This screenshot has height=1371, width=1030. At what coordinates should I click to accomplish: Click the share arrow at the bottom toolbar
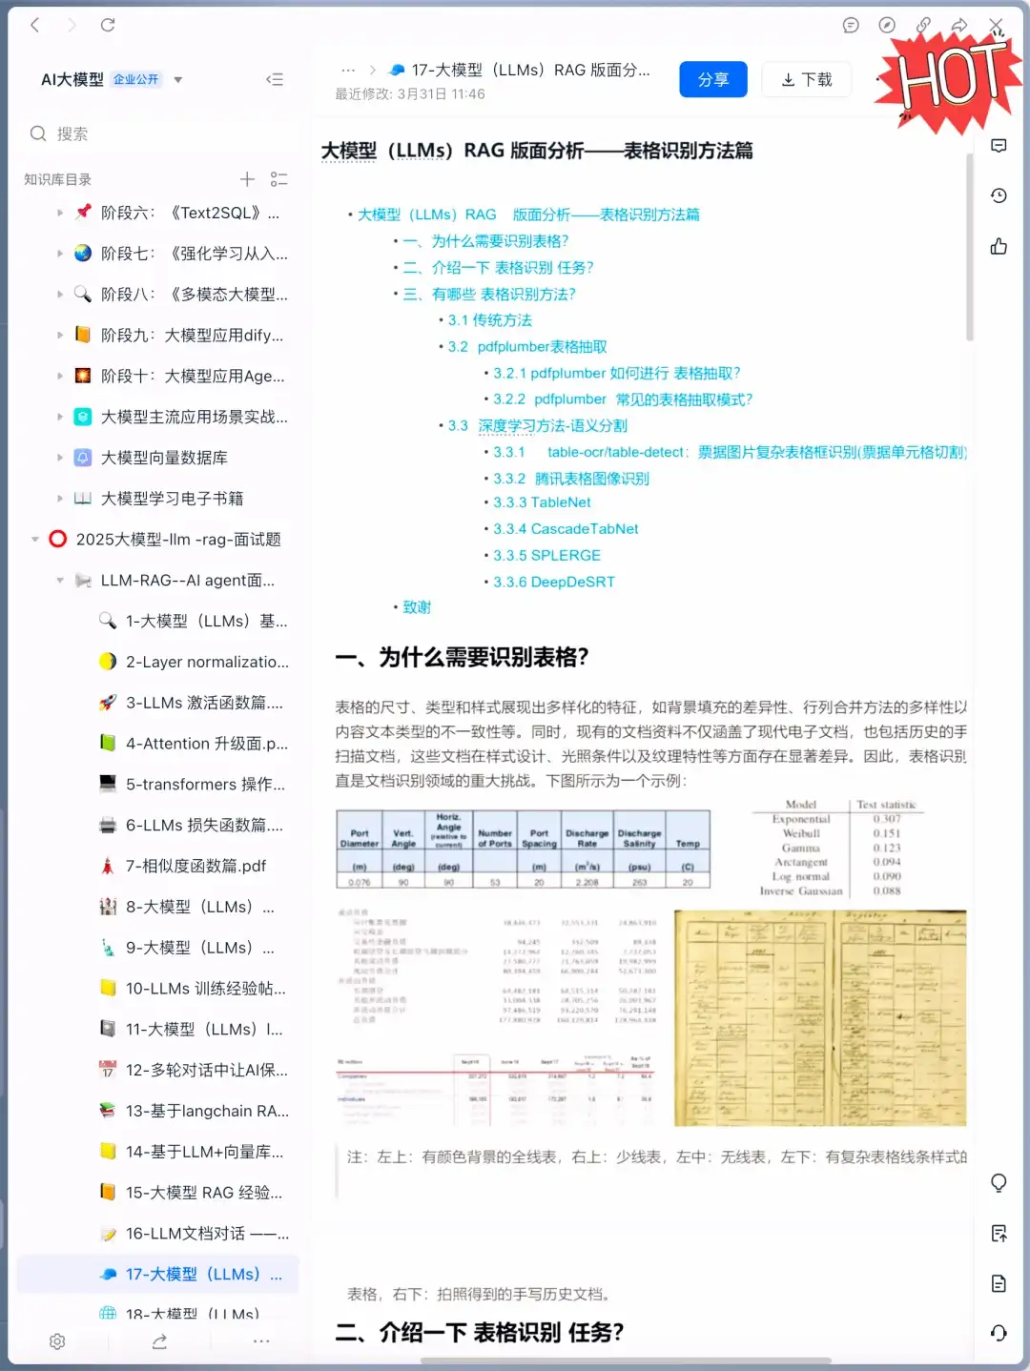[x=159, y=1340]
